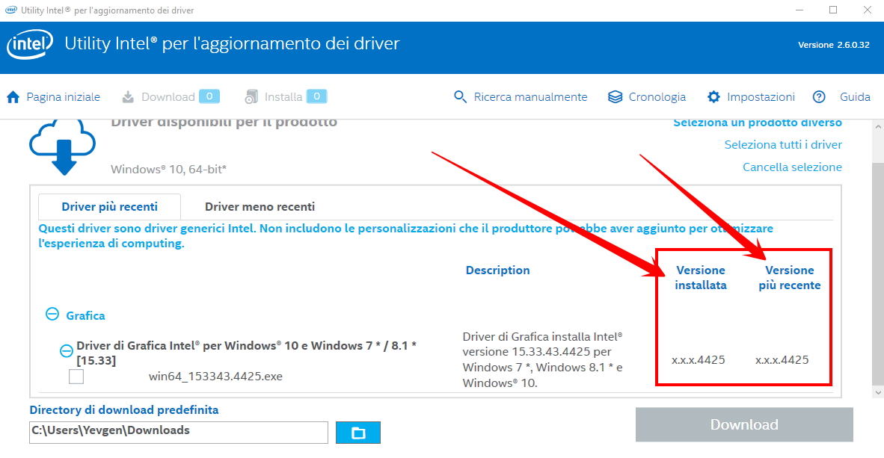Image resolution: width=884 pixels, height=458 pixels.
Task: Click the file name win64_153343.4425.exe
Action: (x=215, y=377)
